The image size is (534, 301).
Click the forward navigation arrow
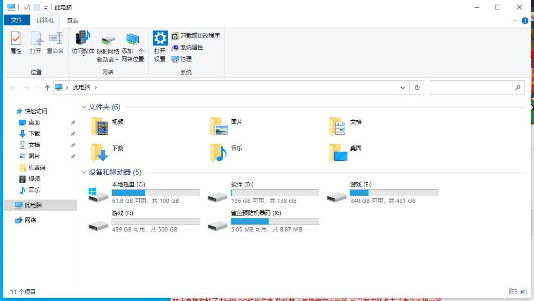(26, 88)
